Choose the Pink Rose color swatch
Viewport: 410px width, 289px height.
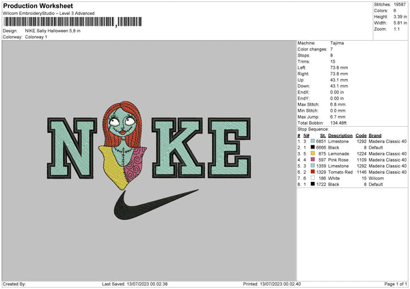click(312, 159)
